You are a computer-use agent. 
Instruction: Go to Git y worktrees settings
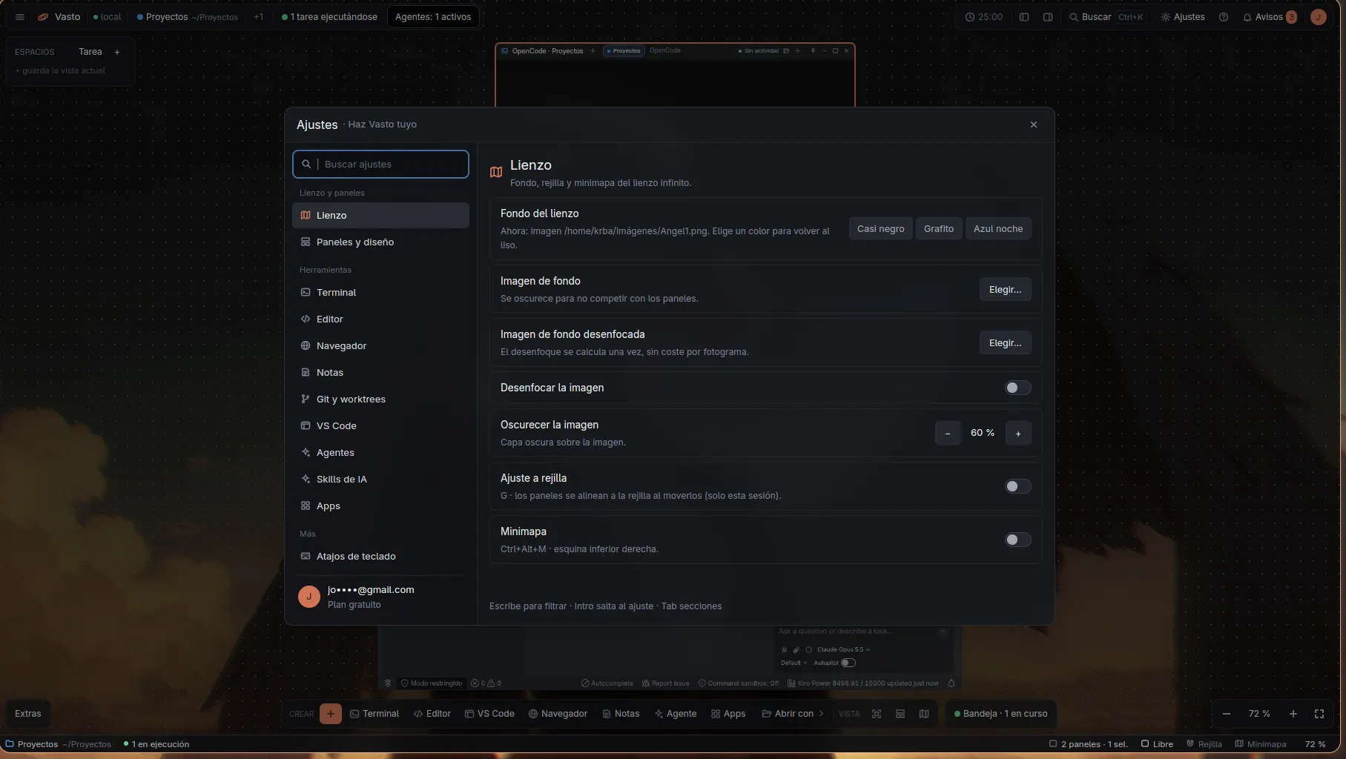[380, 400]
